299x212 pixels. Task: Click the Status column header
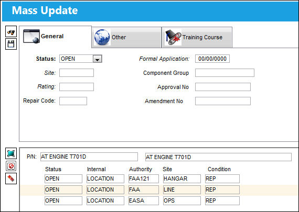53,169
